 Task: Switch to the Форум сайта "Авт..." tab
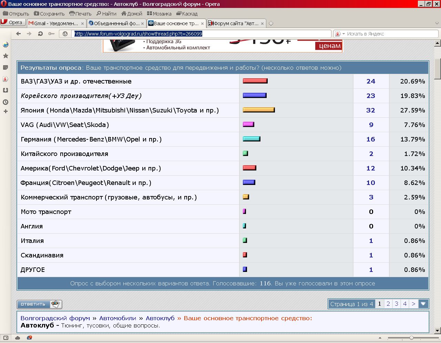(x=236, y=23)
